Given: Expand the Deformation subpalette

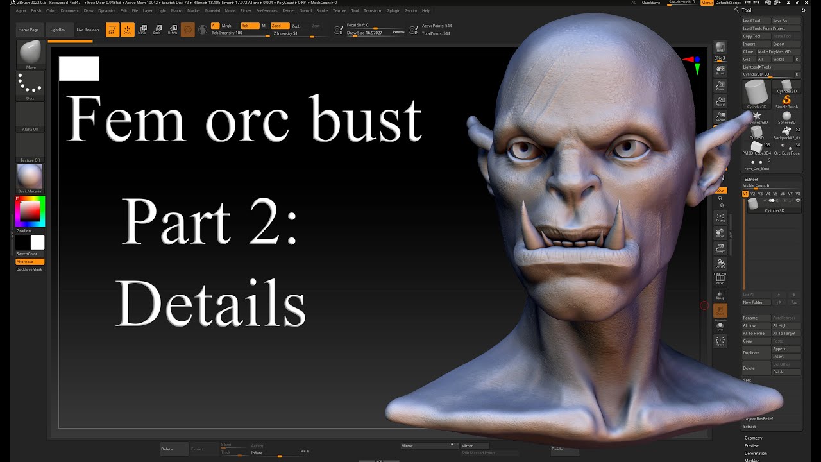Looking at the screenshot, I should (x=756, y=453).
